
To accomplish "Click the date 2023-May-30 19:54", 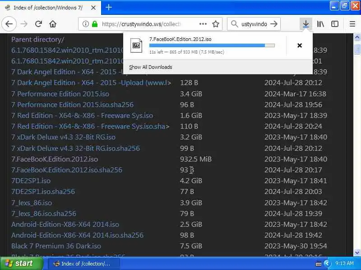I will click(x=296, y=246).
